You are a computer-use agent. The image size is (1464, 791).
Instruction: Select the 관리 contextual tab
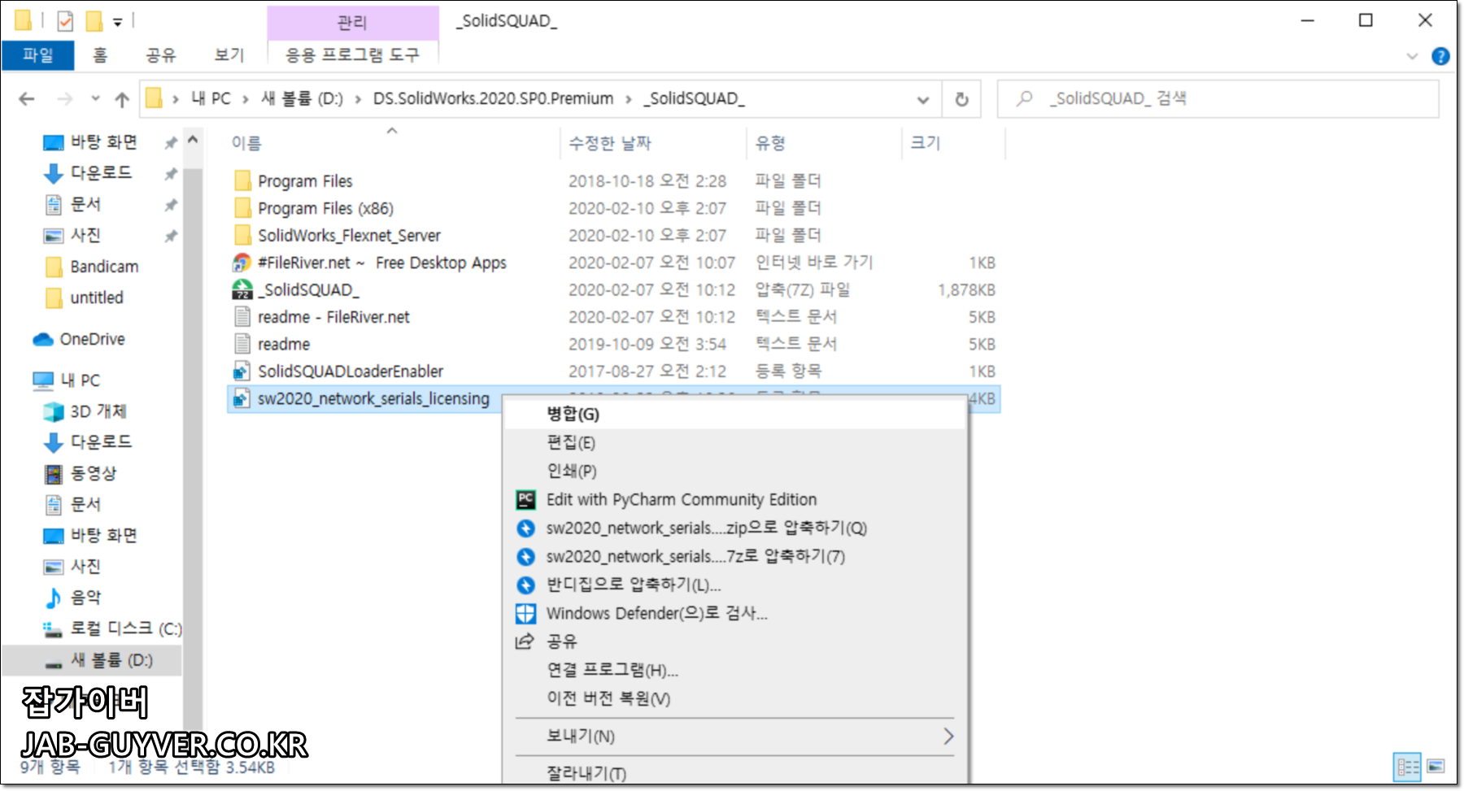[352, 22]
